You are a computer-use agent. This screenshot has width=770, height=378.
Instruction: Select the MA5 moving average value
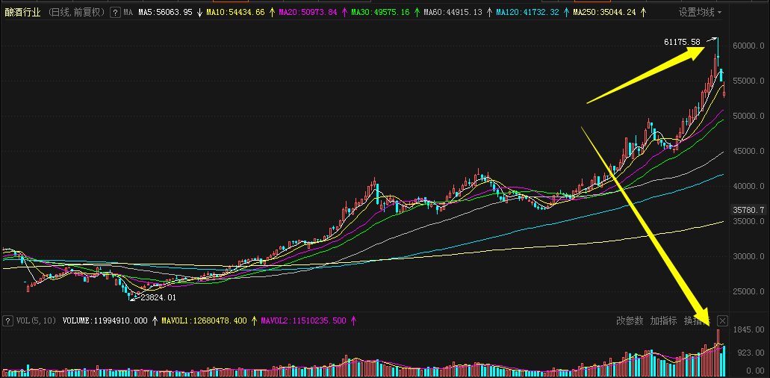[165, 13]
